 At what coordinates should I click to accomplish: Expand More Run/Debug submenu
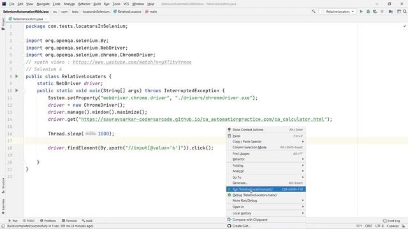click(266, 200)
